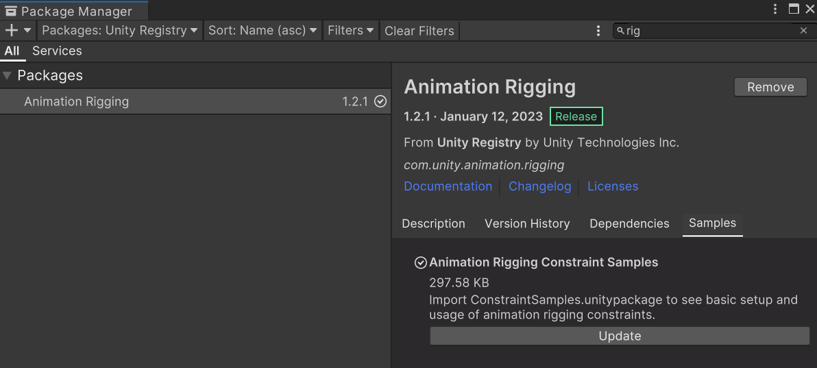Open the Version History tab

527,224
